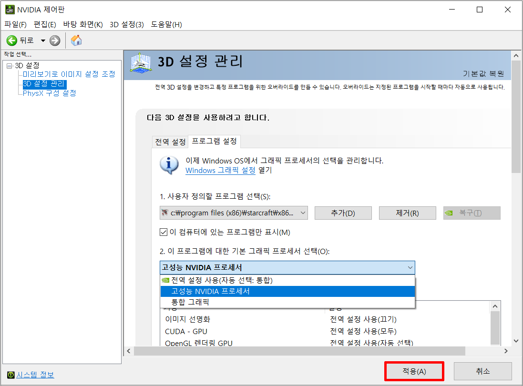The width and height of the screenshot is (523, 386).
Task: Switch to the 전역 설정 tab
Action: tap(170, 142)
